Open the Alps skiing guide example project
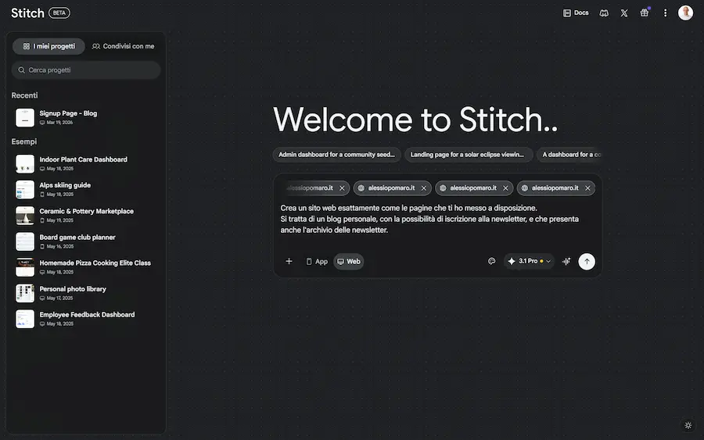The width and height of the screenshot is (704, 440). pyautogui.click(x=65, y=185)
